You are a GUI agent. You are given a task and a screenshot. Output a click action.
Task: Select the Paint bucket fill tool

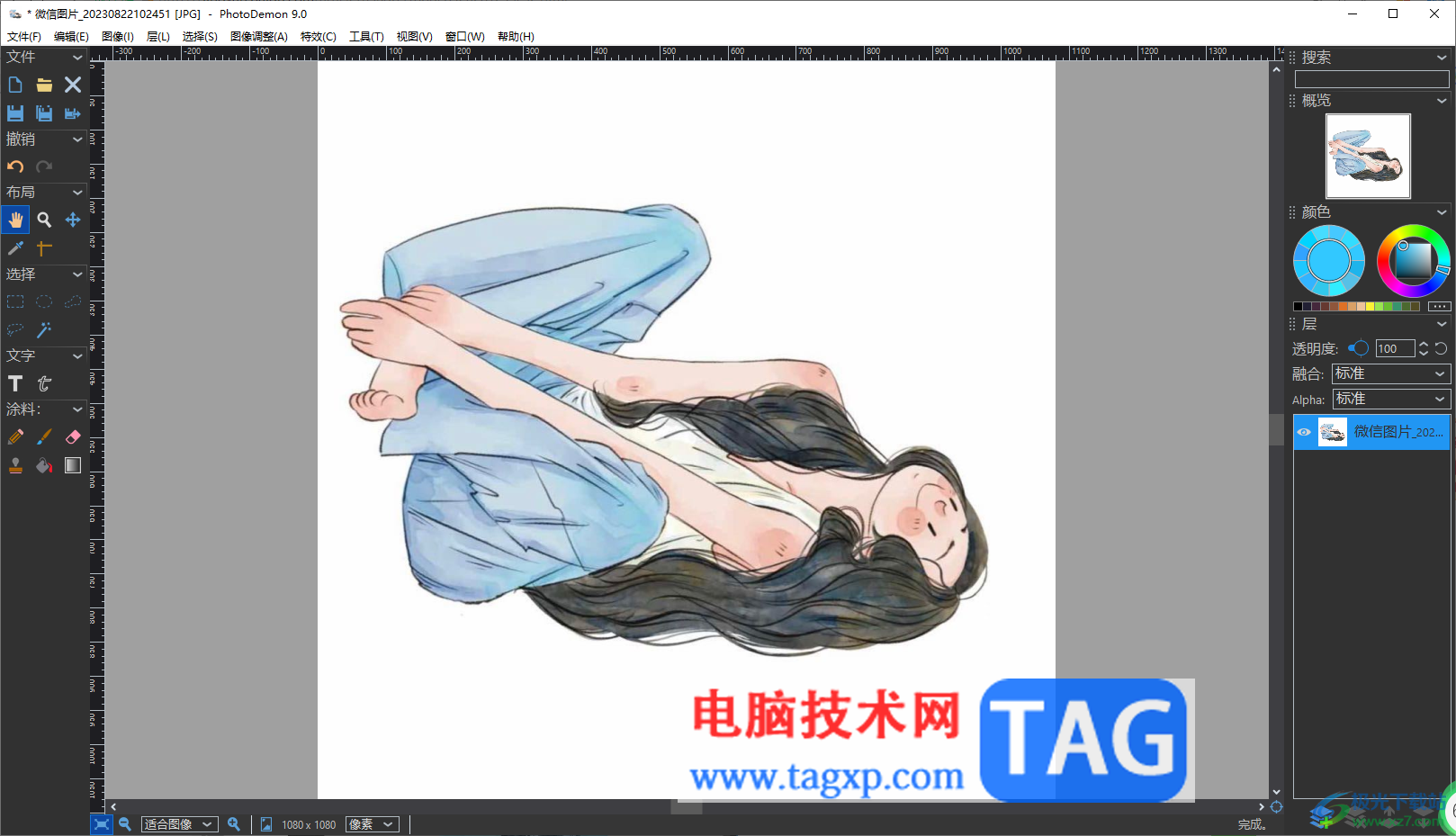click(x=44, y=465)
